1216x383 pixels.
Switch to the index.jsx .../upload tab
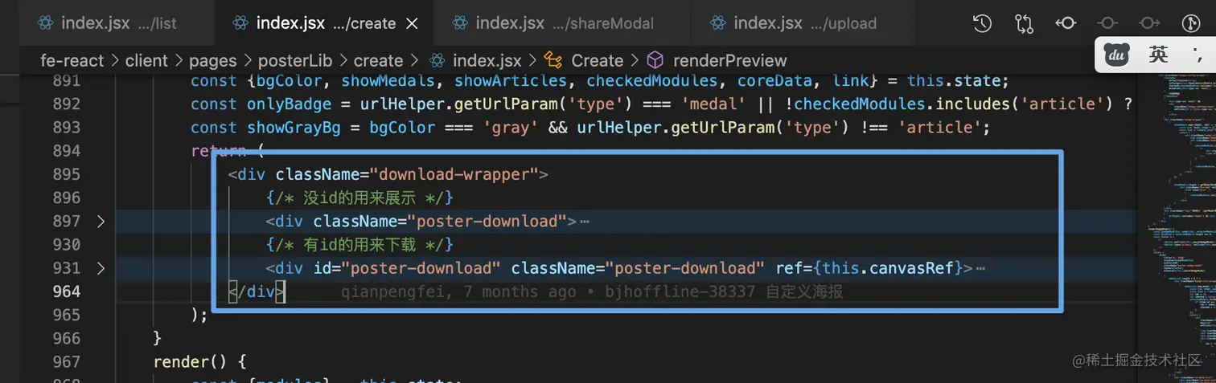tap(802, 23)
